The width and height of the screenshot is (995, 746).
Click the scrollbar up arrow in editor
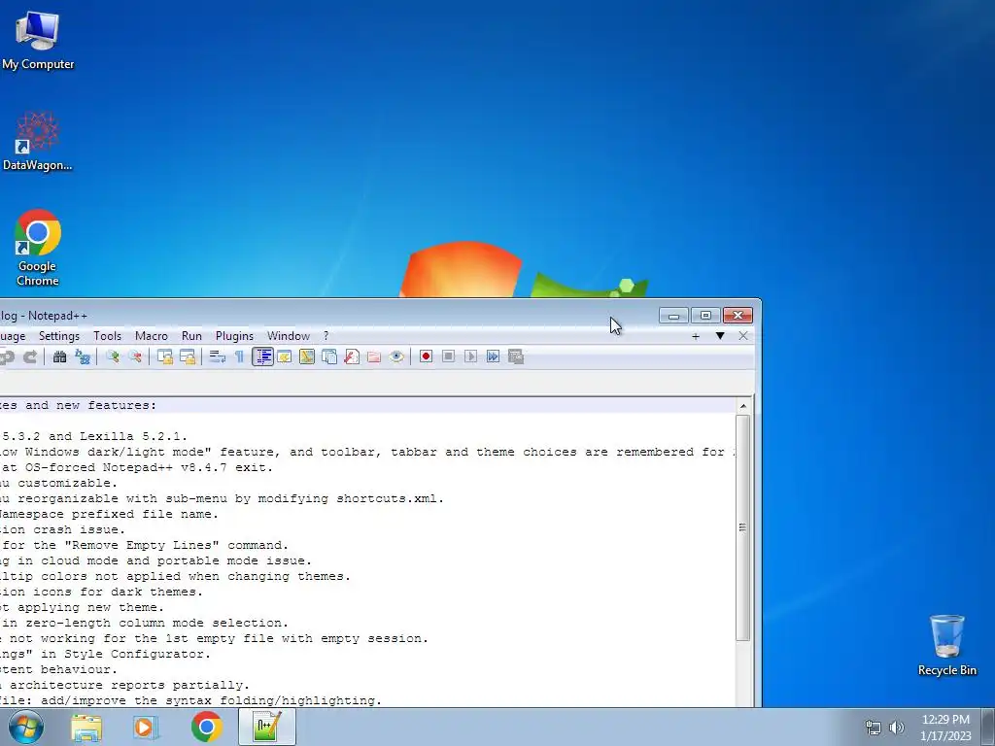(743, 406)
